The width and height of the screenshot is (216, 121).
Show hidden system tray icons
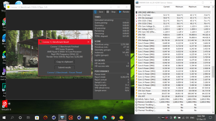tap(159, 118)
